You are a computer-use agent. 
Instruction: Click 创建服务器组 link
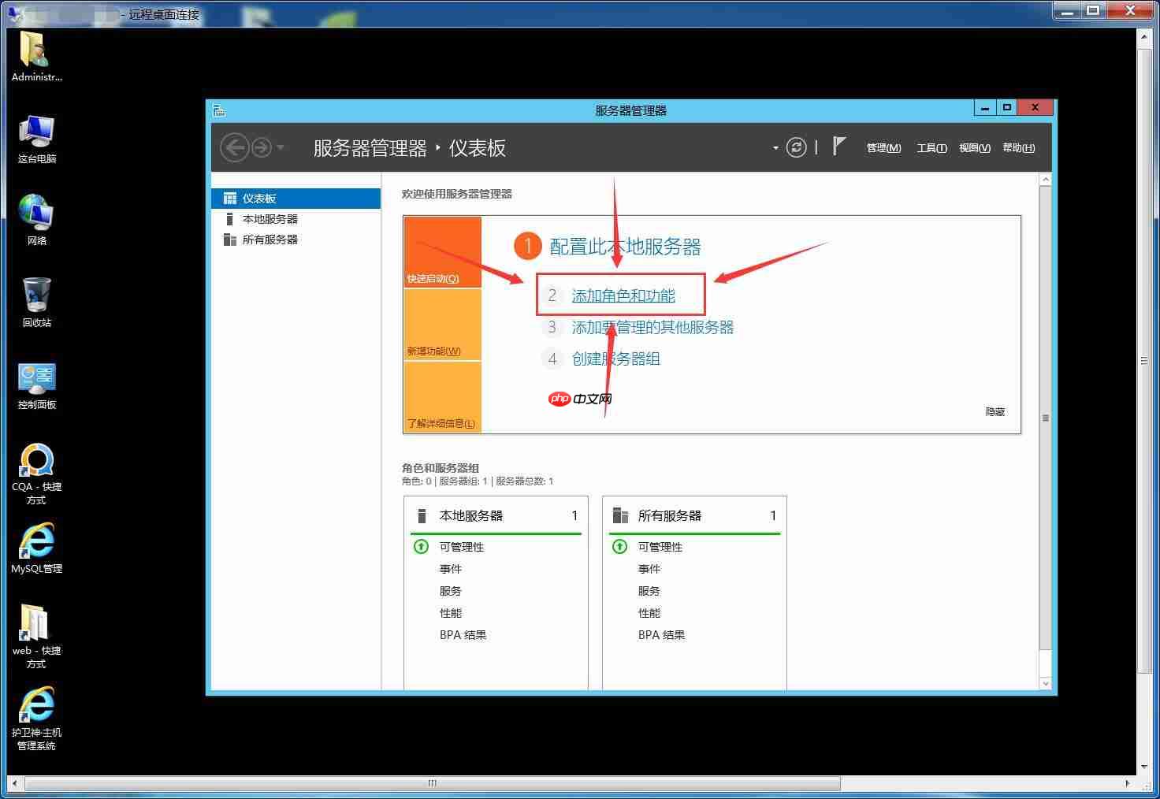(x=616, y=359)
